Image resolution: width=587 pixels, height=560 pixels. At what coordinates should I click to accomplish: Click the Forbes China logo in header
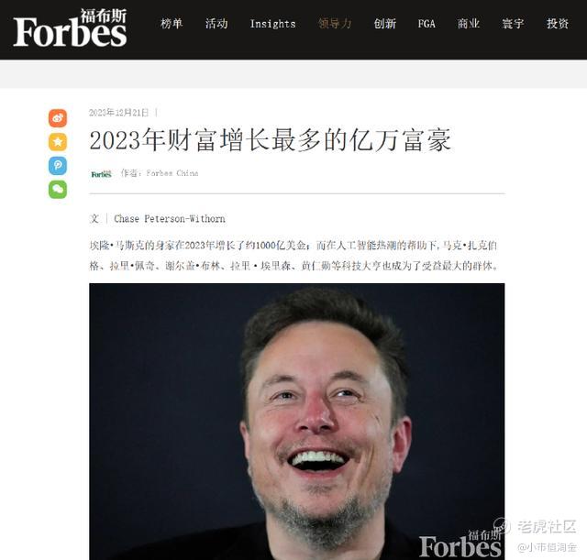(70, 28)
